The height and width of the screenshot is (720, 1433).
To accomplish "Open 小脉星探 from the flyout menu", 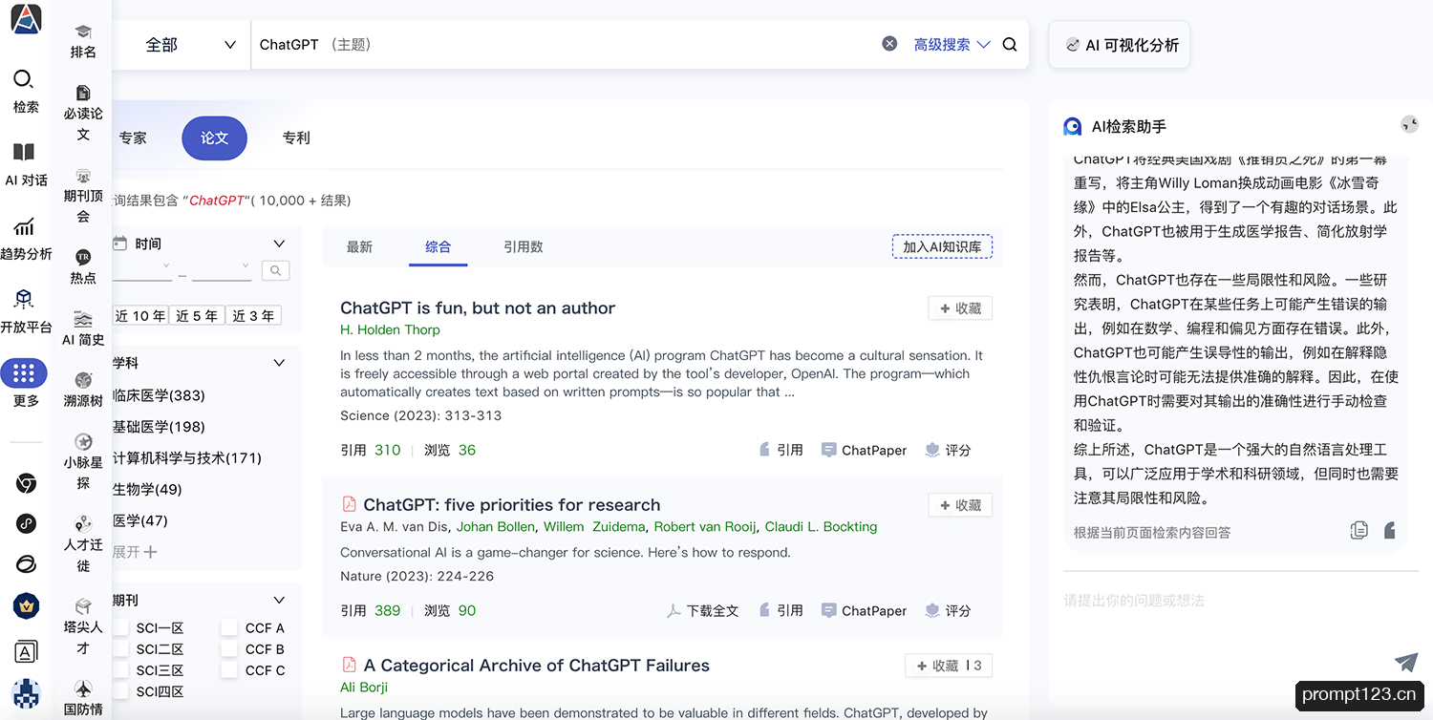I will tap(83, 461).
